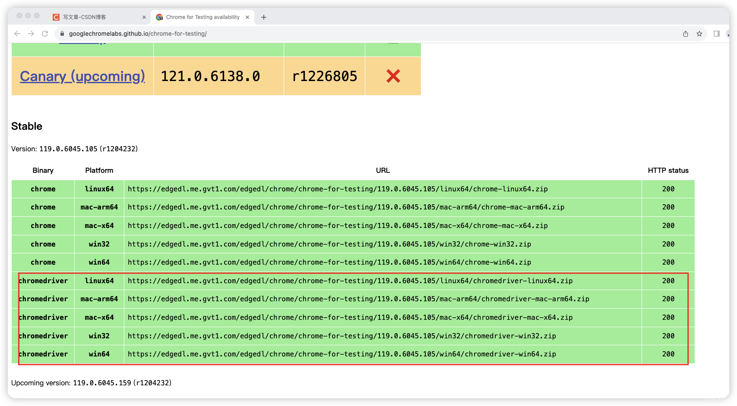Click win64 platform cell in chromedriver row
The height and width of the screenshot is (406, 737).
pos(99,354)
